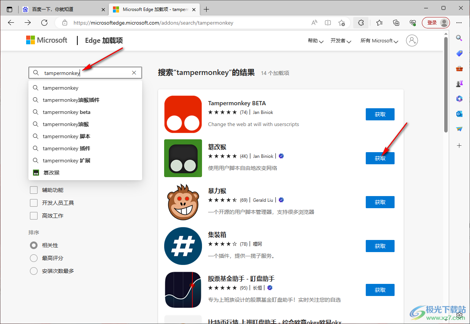Sort results by 最高评分
470x324 pixels.
point(34,258)
